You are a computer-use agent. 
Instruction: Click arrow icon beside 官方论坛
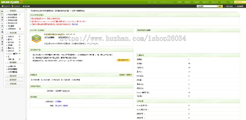point(225,6)
